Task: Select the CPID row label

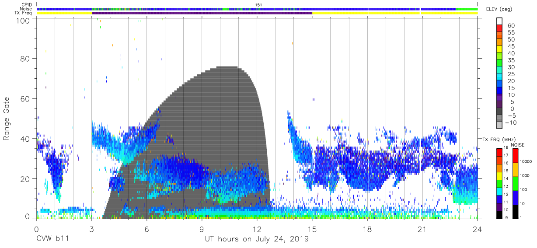Action: tap(28, 4)
